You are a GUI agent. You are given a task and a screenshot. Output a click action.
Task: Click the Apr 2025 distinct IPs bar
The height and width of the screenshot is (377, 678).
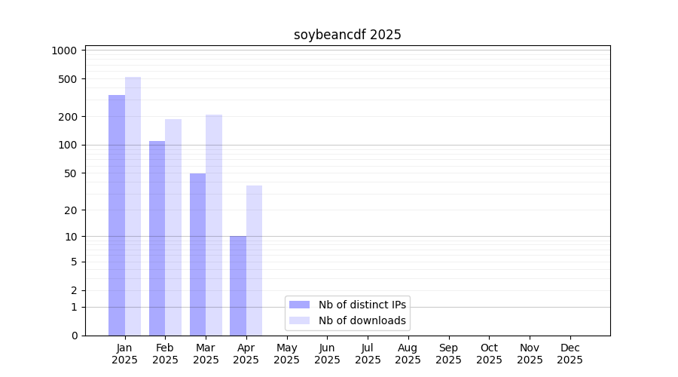238,286
